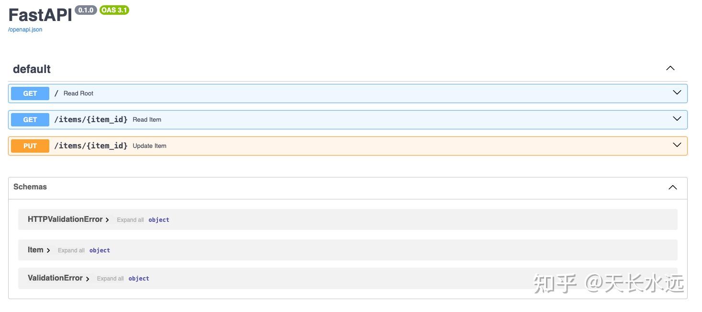This screenshot has height=312, width=702.
Task: Click the GET /items/{item_id} path text
Action: coord(91,120)
